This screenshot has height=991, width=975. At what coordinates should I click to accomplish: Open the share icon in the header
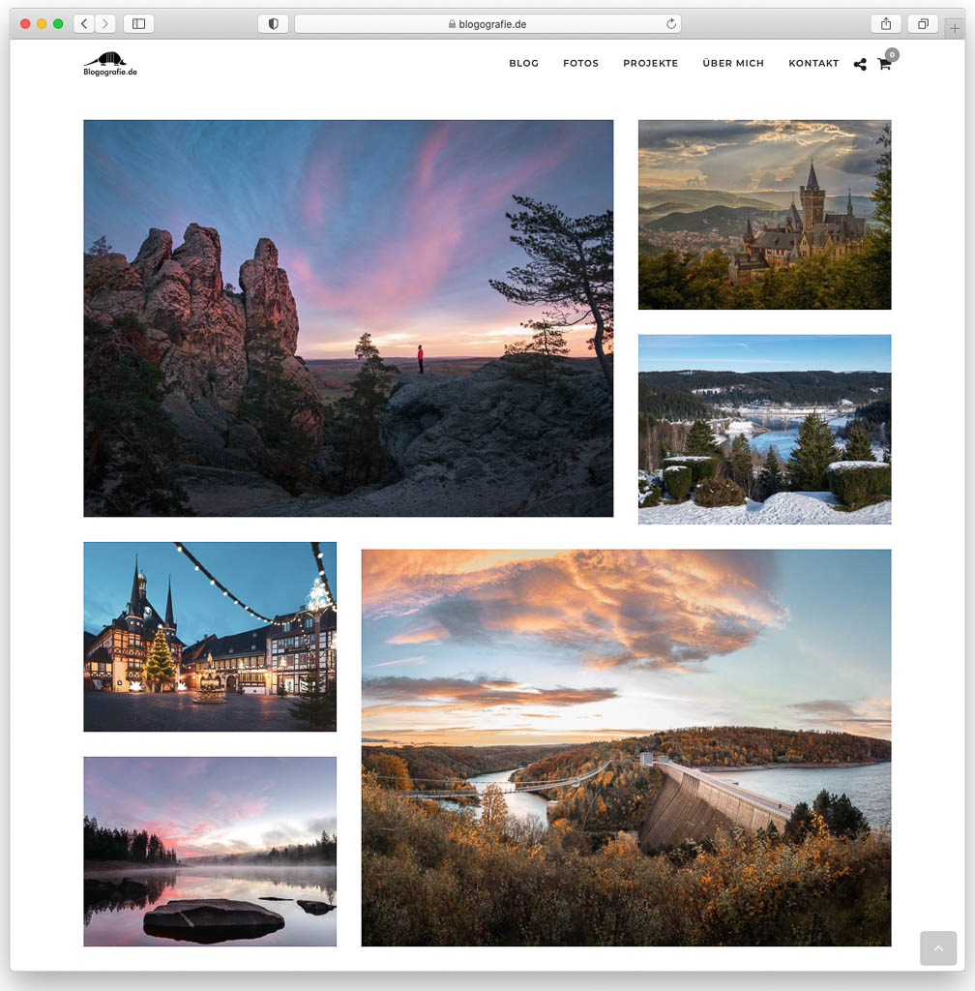coord(860,64)
